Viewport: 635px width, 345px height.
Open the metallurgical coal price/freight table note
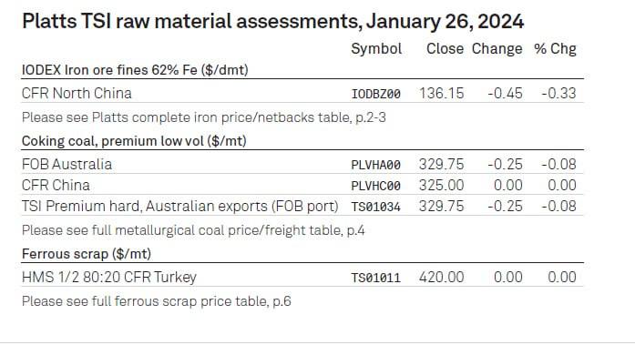[193, 230]
